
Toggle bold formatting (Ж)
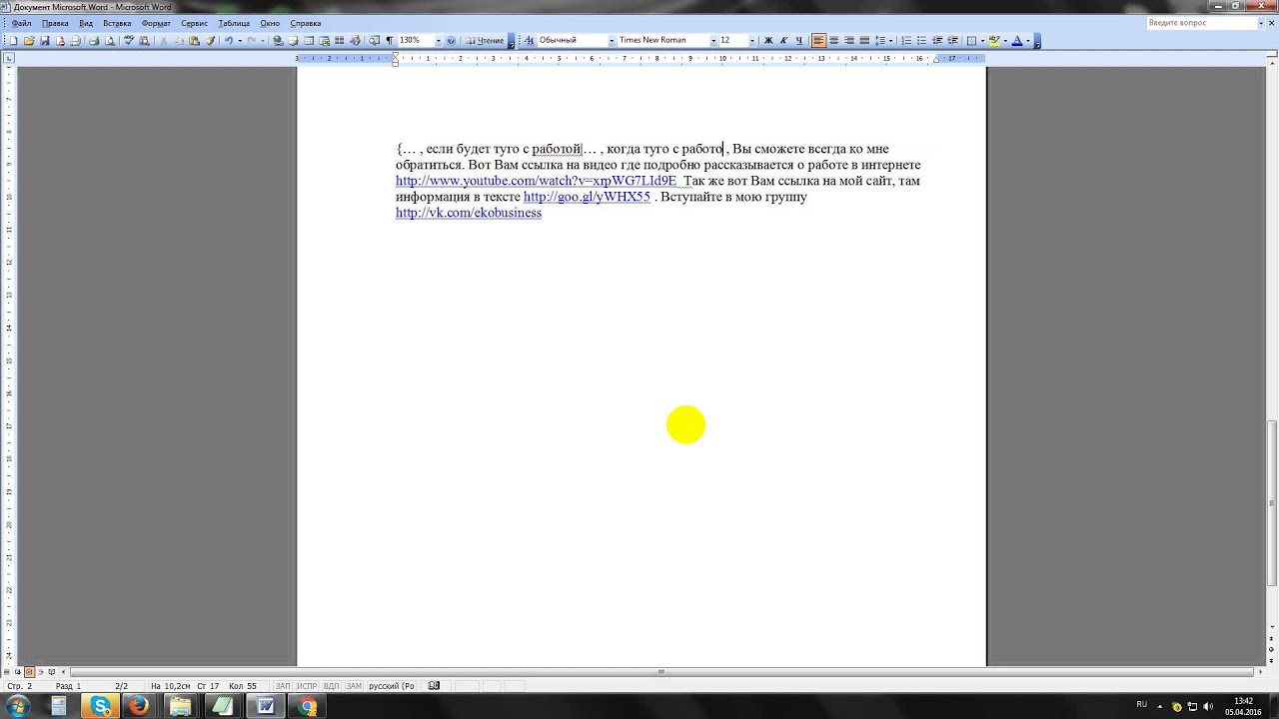pyautogui.click(x=767, y=41)
